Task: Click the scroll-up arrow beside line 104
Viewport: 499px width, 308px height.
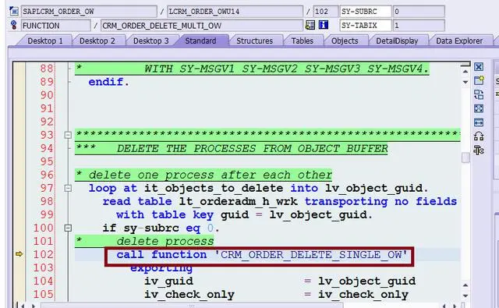Action: coord(465,285)
